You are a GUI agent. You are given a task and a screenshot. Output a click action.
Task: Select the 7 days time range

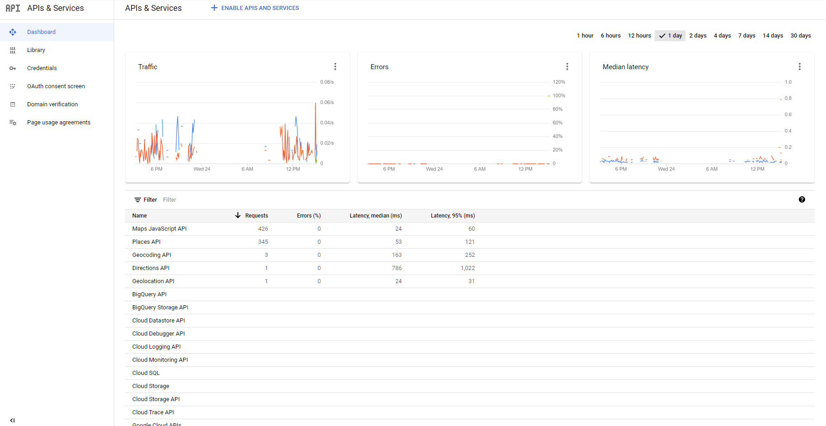pos(747,36)
